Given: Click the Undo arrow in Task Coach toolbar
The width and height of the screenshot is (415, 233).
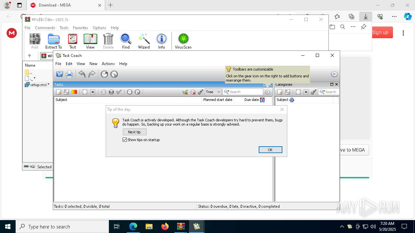Looking at the screenshot, I should coord(82,74).
